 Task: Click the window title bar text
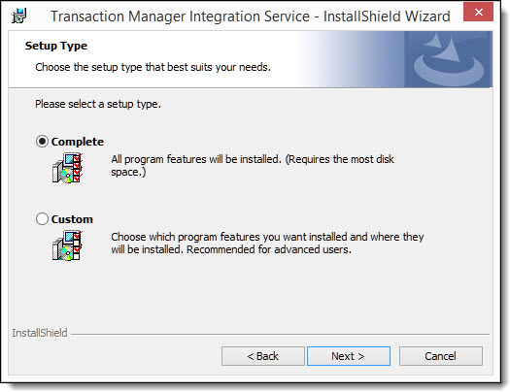(x=250, y=16)
